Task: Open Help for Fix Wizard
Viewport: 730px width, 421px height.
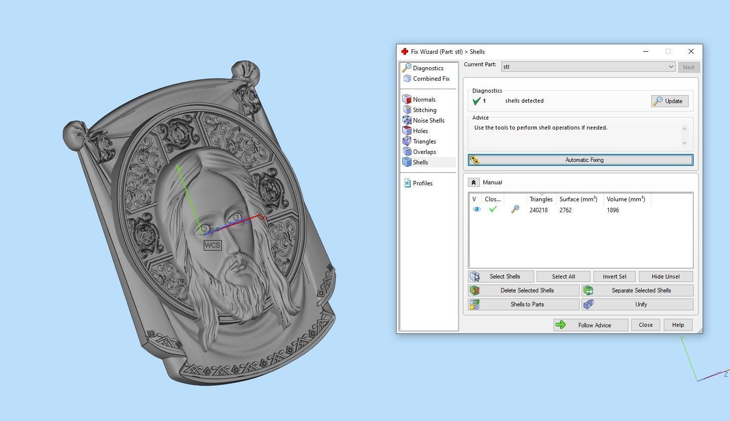Action: click(x=678, y=325)
